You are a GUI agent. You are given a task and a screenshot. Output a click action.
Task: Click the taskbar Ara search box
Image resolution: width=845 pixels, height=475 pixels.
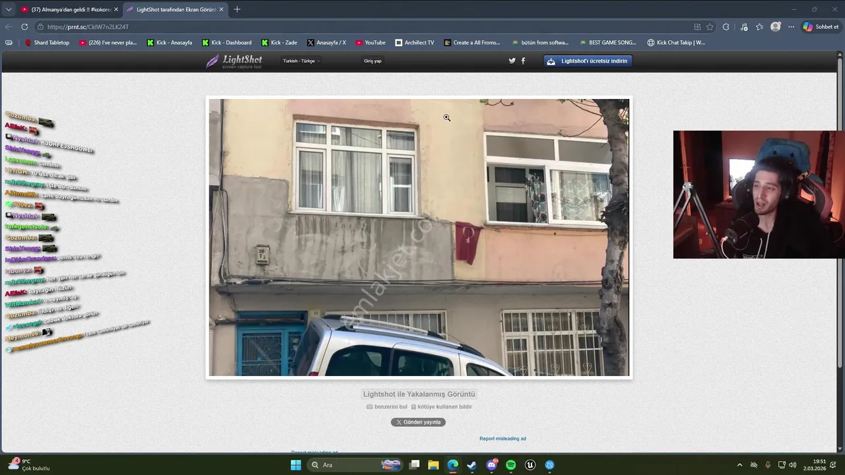tap(356, 465)
